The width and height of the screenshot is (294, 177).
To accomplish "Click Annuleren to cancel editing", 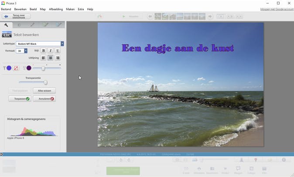I will [x=44, y=99].
